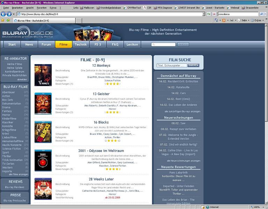Click the 12 Monkeys star rating

pyautogui.click(x=112, y=84)
